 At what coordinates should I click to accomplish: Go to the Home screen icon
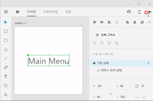click(18, 12)
